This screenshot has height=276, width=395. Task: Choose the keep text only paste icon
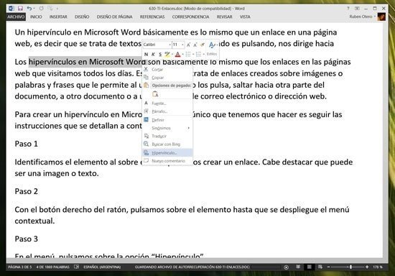coord(155,94)
